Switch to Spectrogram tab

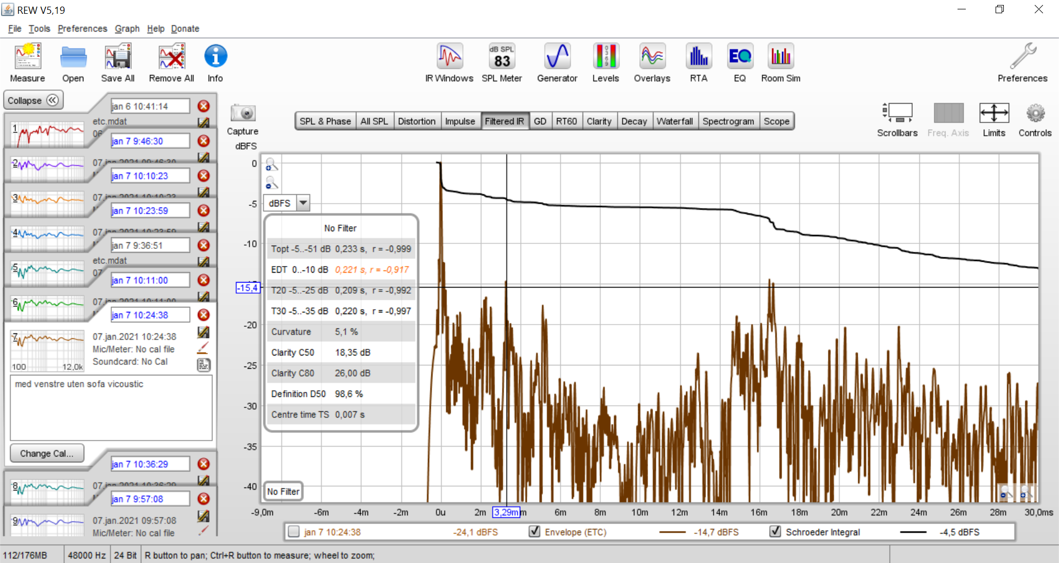coord(728,121)
